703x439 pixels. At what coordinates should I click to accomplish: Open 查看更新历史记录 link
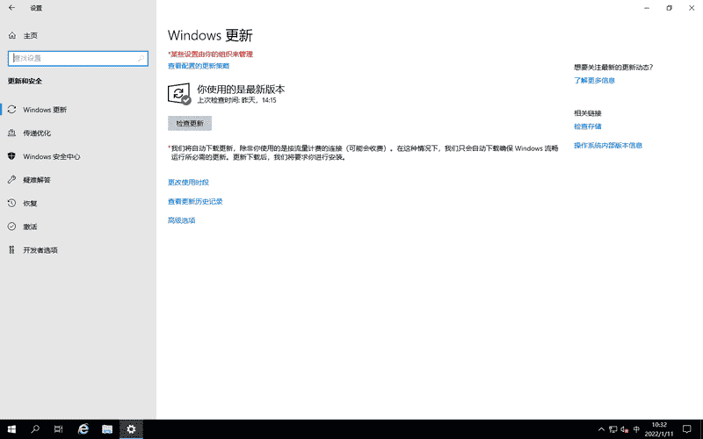(195, 202)
